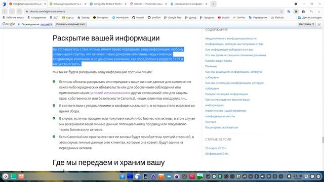Image resolution: width=324 pixels, height=182 pixels.
Task: Open the translation language dropdown 'русский'
Action: [46, 24]
